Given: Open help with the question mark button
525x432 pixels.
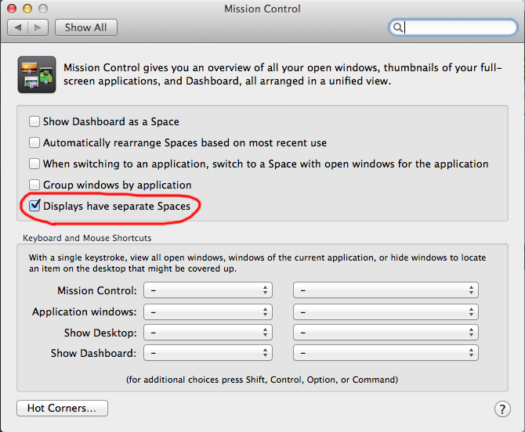Looking at the screenshot, I should tap(502, 409).
